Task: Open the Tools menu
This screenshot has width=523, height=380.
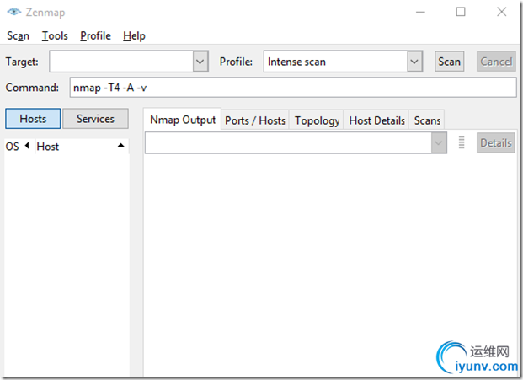Action: (x=55, y=35)
